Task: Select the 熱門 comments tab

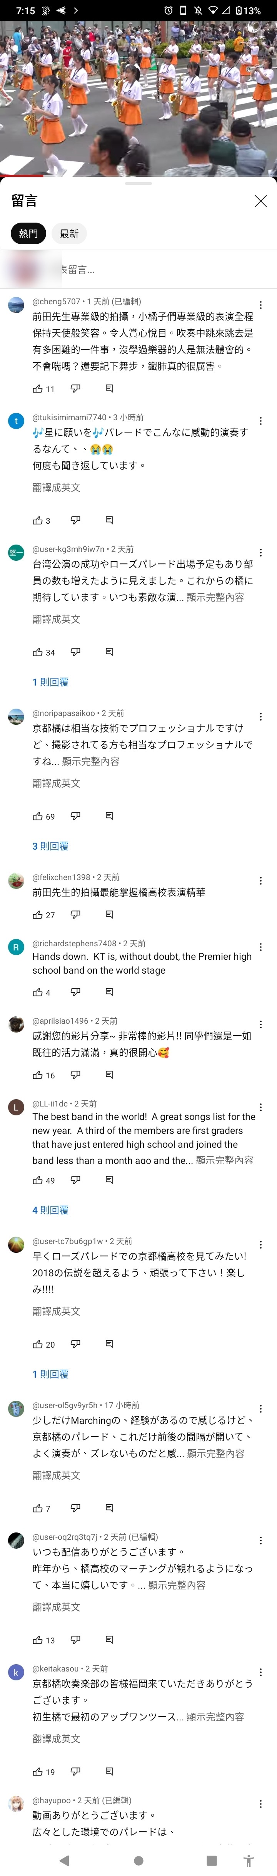Action: (28, 234)
